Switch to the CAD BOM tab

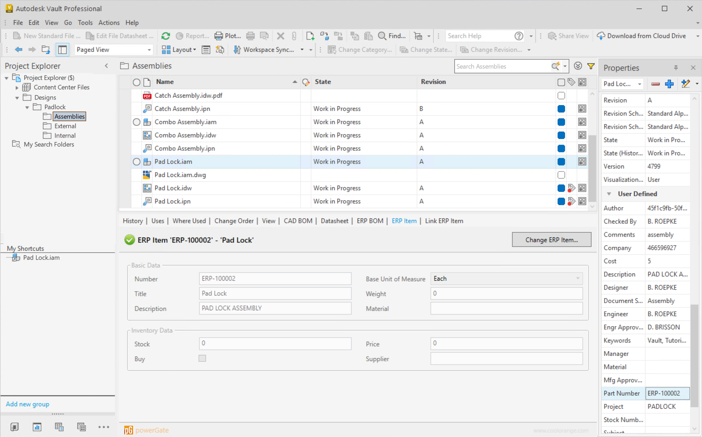(x=298, y=221)
